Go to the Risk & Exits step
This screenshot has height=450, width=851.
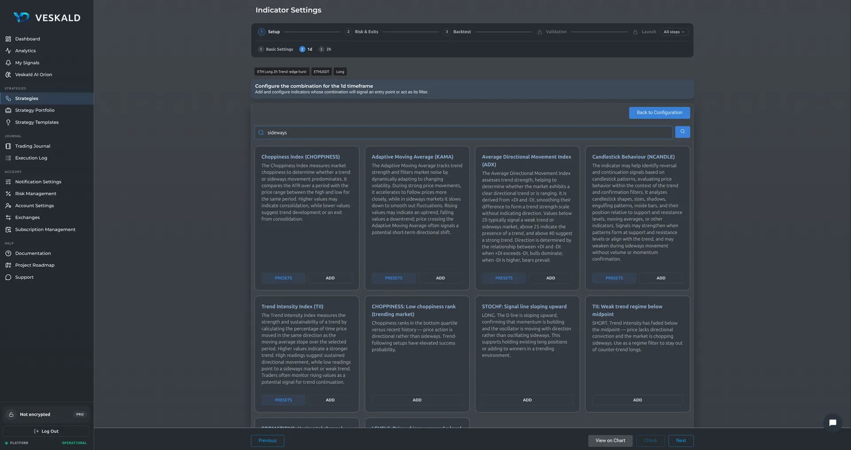click(362, 32)
